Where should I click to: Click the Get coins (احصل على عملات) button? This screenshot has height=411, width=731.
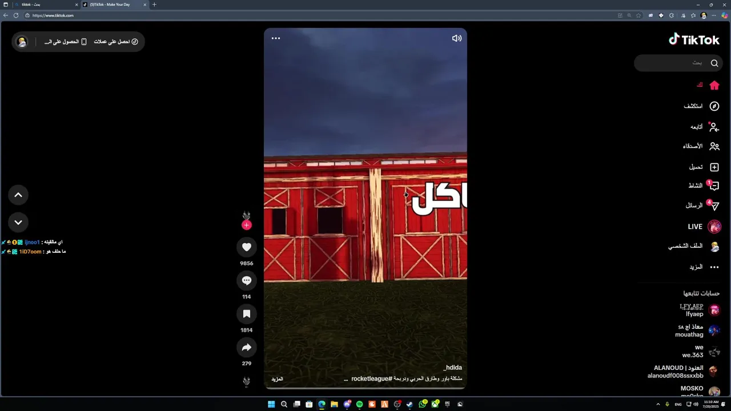[116, 42]
